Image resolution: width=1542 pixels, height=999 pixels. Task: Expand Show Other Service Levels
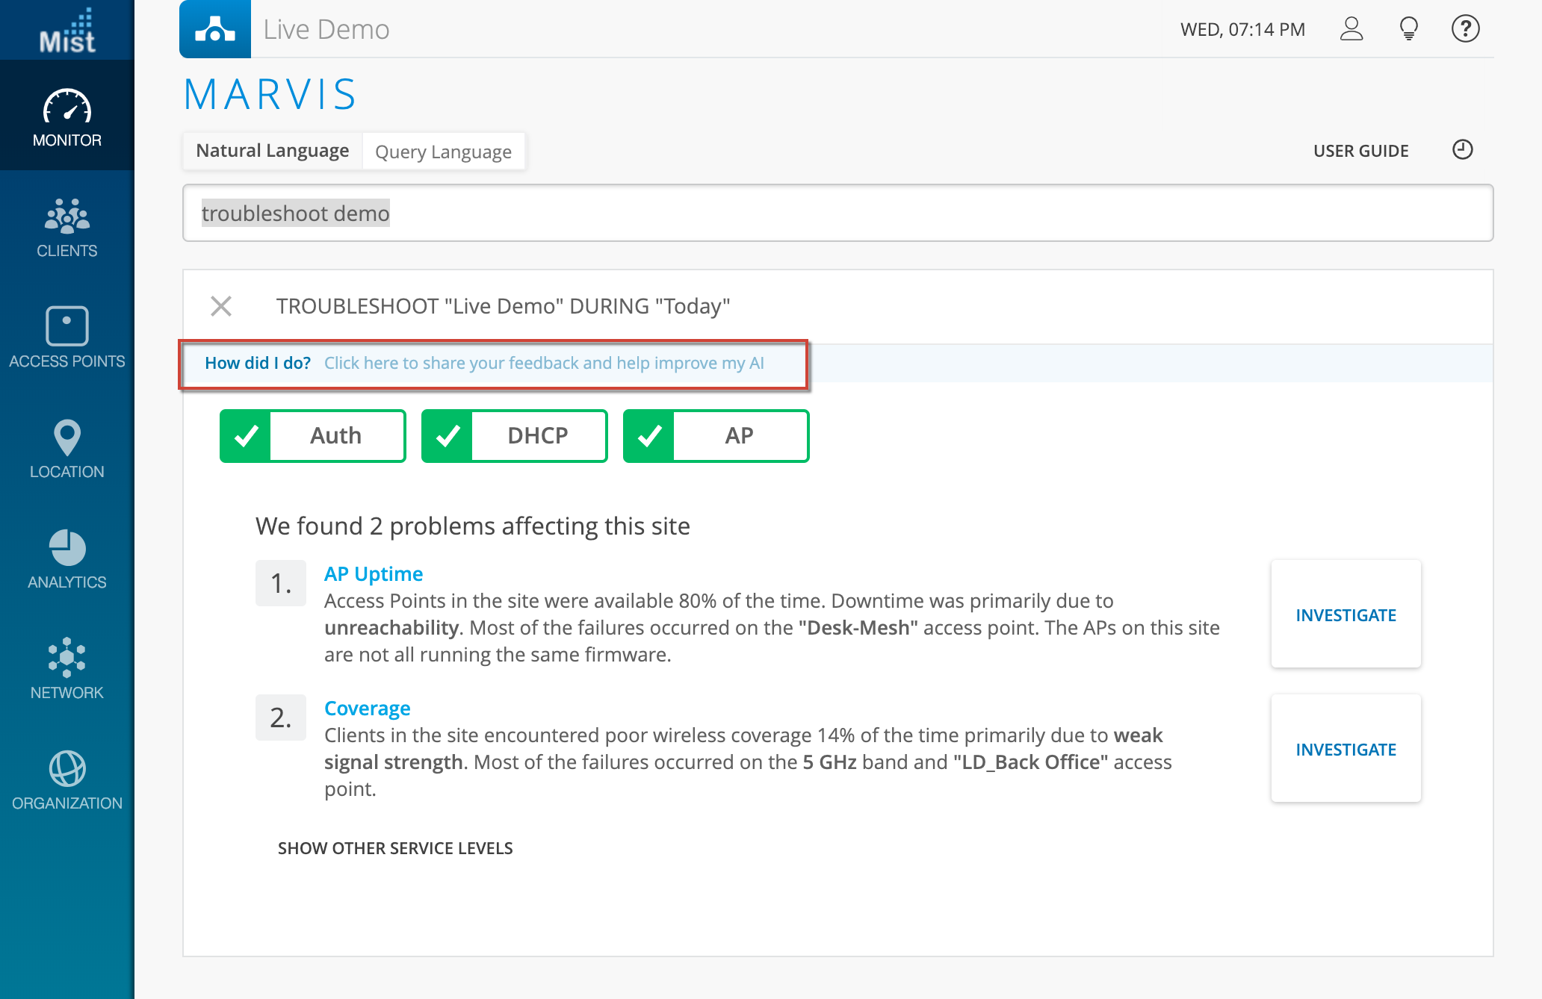(395, 848)
